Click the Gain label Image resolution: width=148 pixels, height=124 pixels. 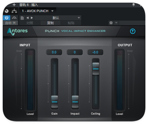[x=54, y=114]
